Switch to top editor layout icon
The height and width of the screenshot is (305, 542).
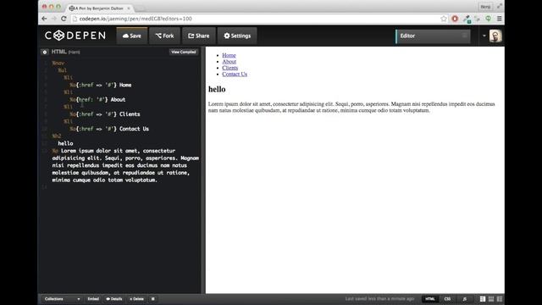coord(491,299)
